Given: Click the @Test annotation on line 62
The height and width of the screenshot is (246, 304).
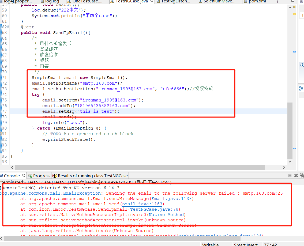Looking at the screenshot, I should pyautogui.click(x=28, y=27).
